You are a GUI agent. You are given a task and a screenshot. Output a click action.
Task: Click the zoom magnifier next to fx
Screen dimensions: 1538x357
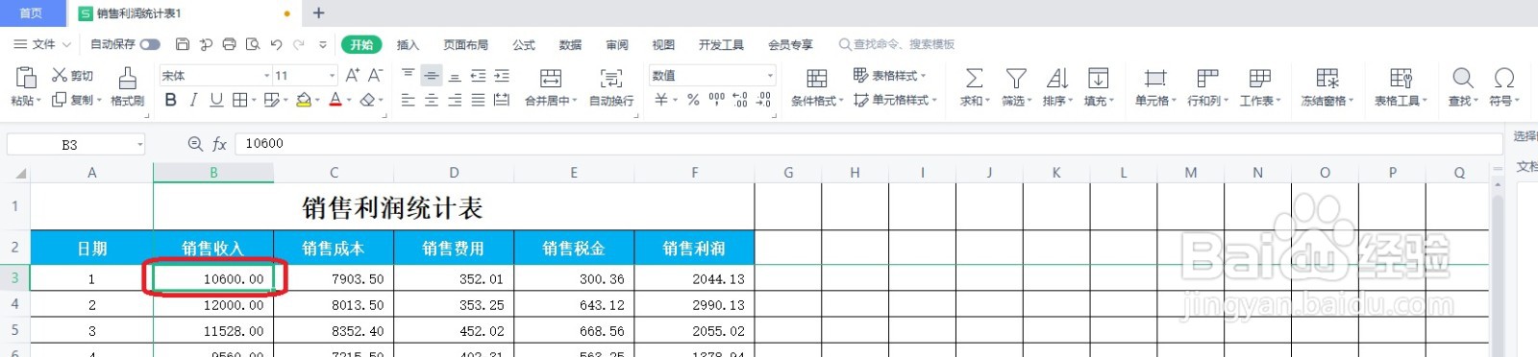click(195, 144)
